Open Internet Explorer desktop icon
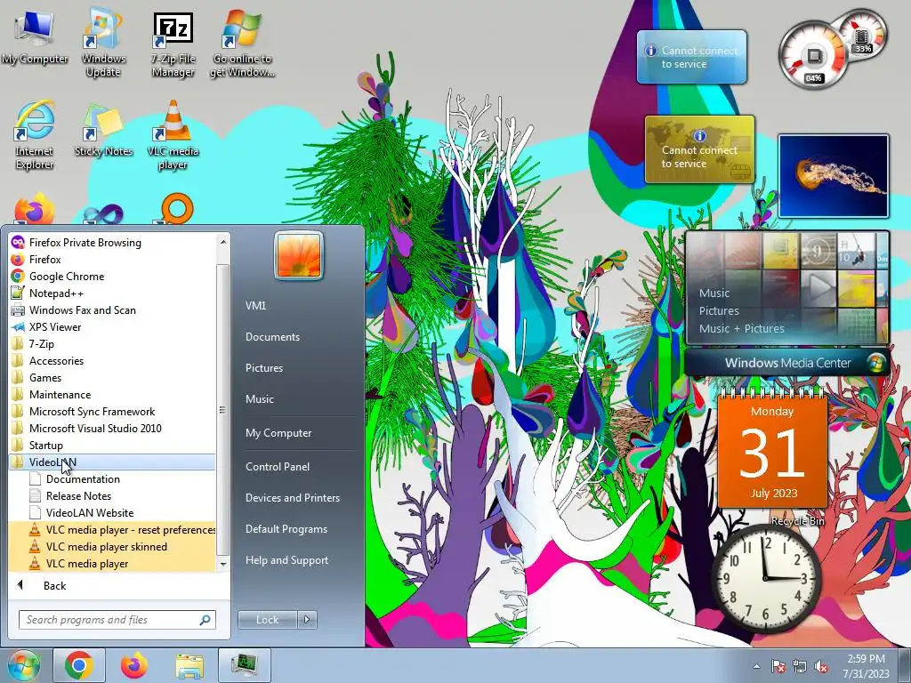911x683 pixels. click(x=35, y=136)
